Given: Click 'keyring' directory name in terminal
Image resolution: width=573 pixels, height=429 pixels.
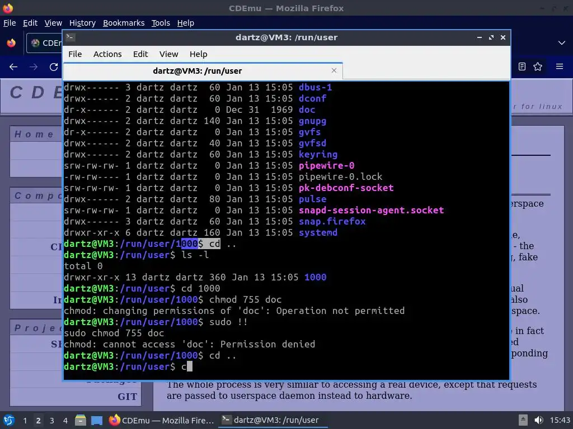Looking at the screenshot, I should point(318,155).
